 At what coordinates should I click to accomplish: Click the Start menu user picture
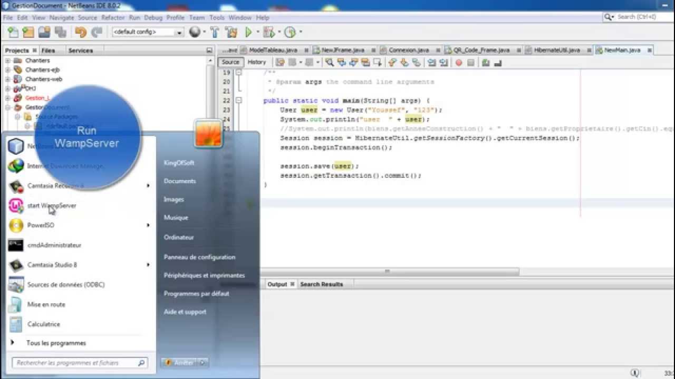pyautogui.click(x=208, y=134)
